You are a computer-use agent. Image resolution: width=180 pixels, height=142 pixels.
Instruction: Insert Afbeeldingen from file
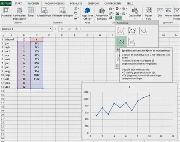coord(44,12)
